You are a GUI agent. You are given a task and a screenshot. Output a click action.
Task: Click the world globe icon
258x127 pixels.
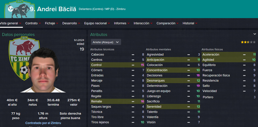point(10,9)
